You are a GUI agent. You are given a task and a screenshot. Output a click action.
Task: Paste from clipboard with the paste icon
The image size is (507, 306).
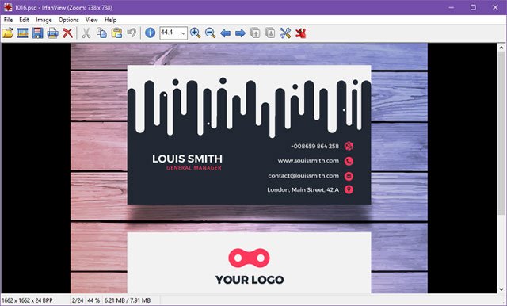[x=116, y=33]
